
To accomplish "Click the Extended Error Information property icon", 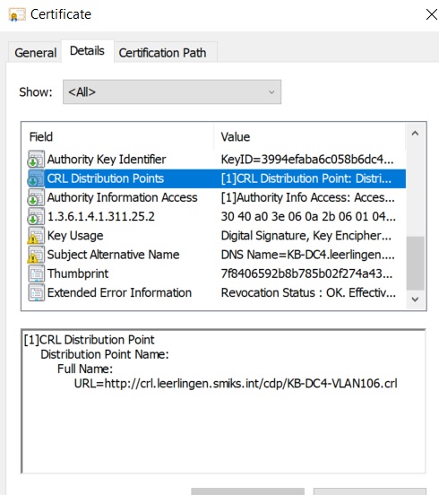I will click(36, 292).
